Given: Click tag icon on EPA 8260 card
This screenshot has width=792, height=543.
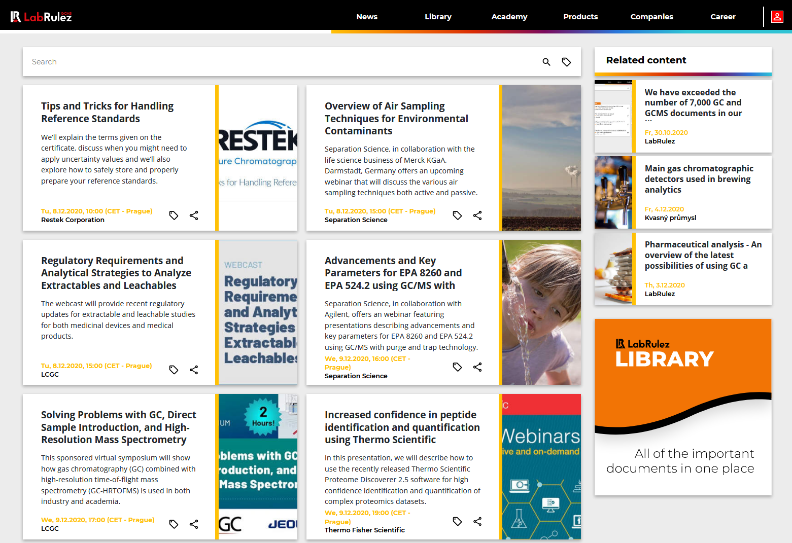Looking at the screenshot, I should [x=457, y=367].
